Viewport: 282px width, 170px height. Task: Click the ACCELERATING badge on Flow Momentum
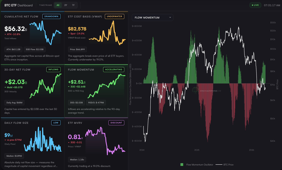click(114, 70)
